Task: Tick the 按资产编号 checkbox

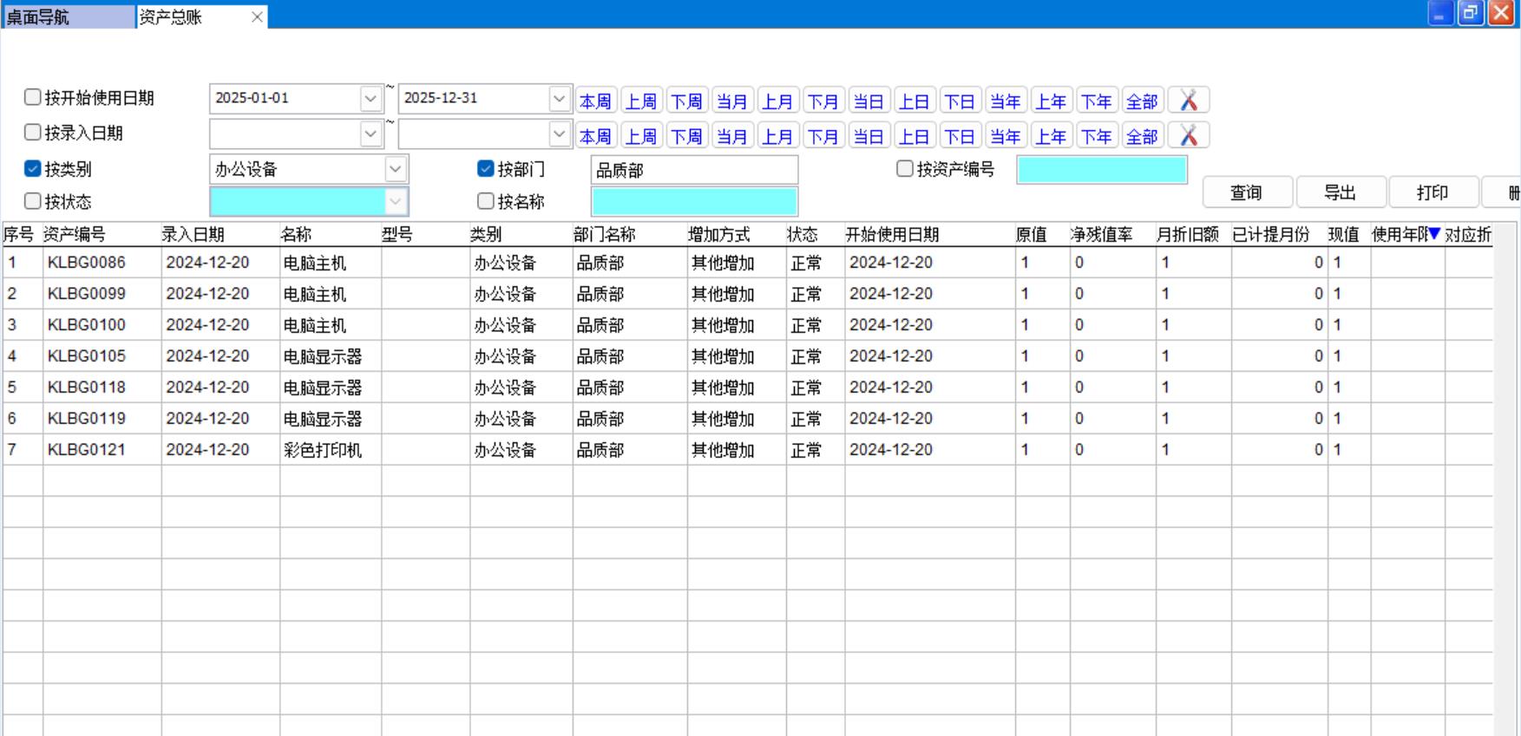Action: pyautogui.click(x=905, y=168)
